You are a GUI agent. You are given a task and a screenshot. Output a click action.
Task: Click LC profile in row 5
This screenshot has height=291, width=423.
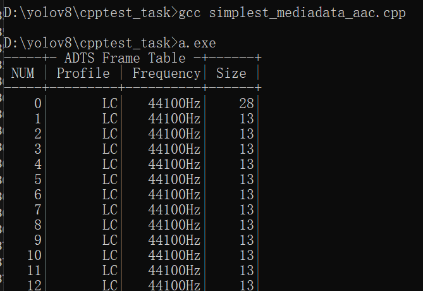pos(110,180)
